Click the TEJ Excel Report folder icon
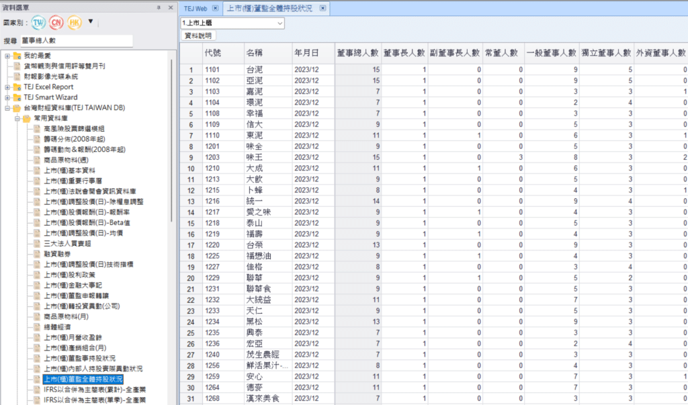This screenshot has height=405, width=688. point(17,87)
